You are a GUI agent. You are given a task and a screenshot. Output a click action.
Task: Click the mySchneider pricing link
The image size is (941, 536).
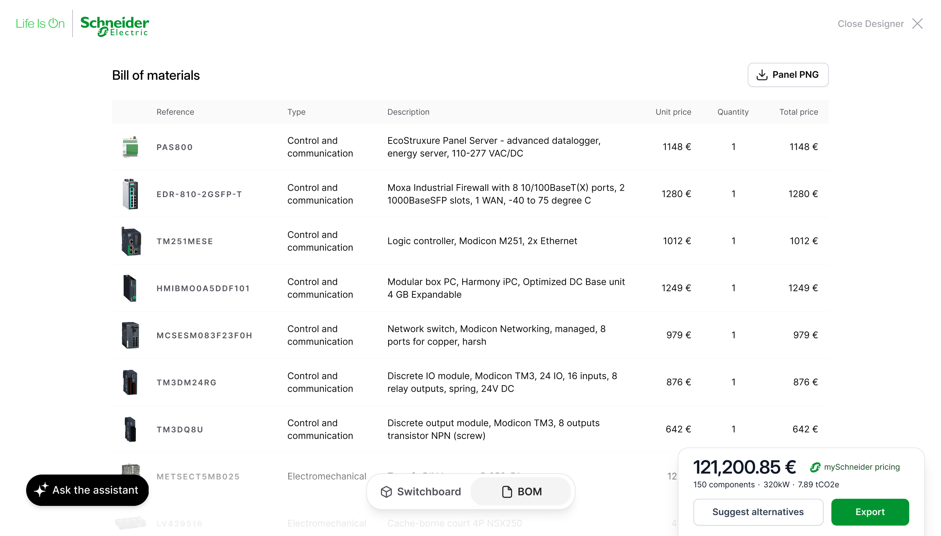coord(862,467)
